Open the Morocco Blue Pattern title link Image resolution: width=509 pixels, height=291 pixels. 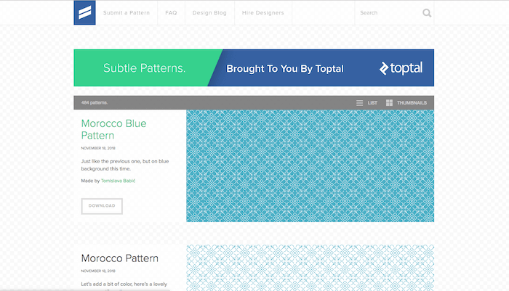[x=113, y=129]
